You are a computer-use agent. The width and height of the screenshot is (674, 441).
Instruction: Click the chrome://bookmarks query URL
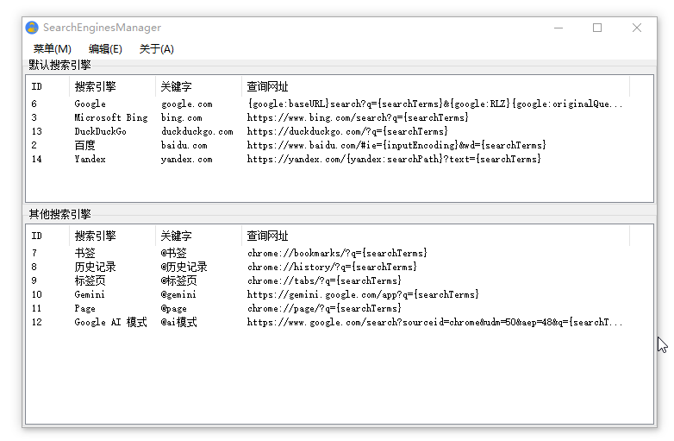click(337, 253)
